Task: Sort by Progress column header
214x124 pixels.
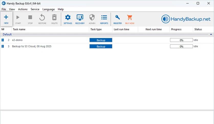Action: (181, 29)
